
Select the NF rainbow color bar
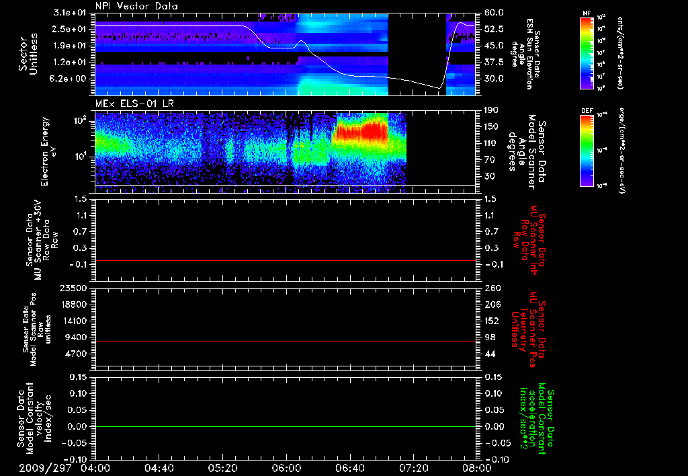pyautogui.click(x=587, y=53)
